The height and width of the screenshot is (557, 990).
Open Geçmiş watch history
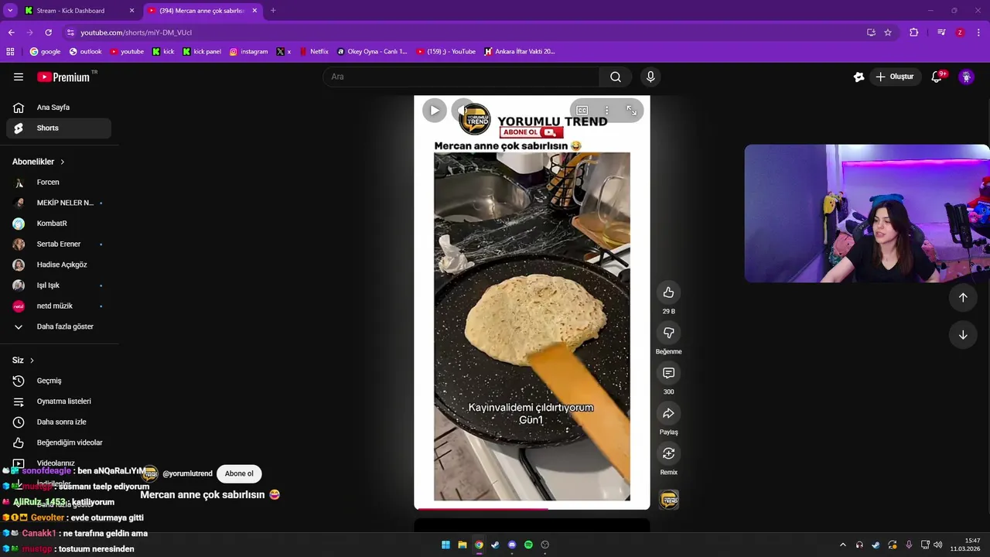[59, 381]
